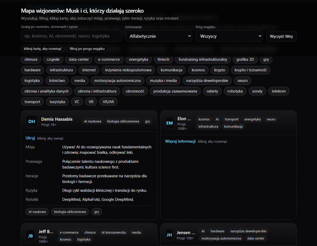Select the neuro filter tag in filter list
This screenshot has height=246, width=317.
243,81
